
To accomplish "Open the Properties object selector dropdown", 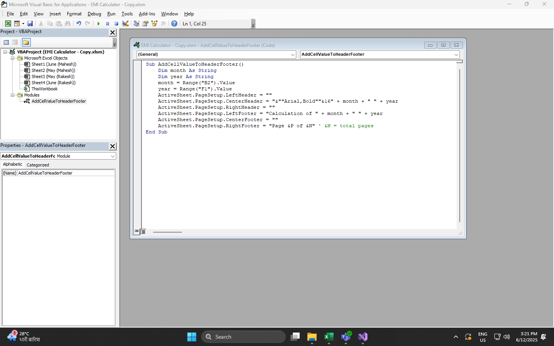I will click(58, 156).
